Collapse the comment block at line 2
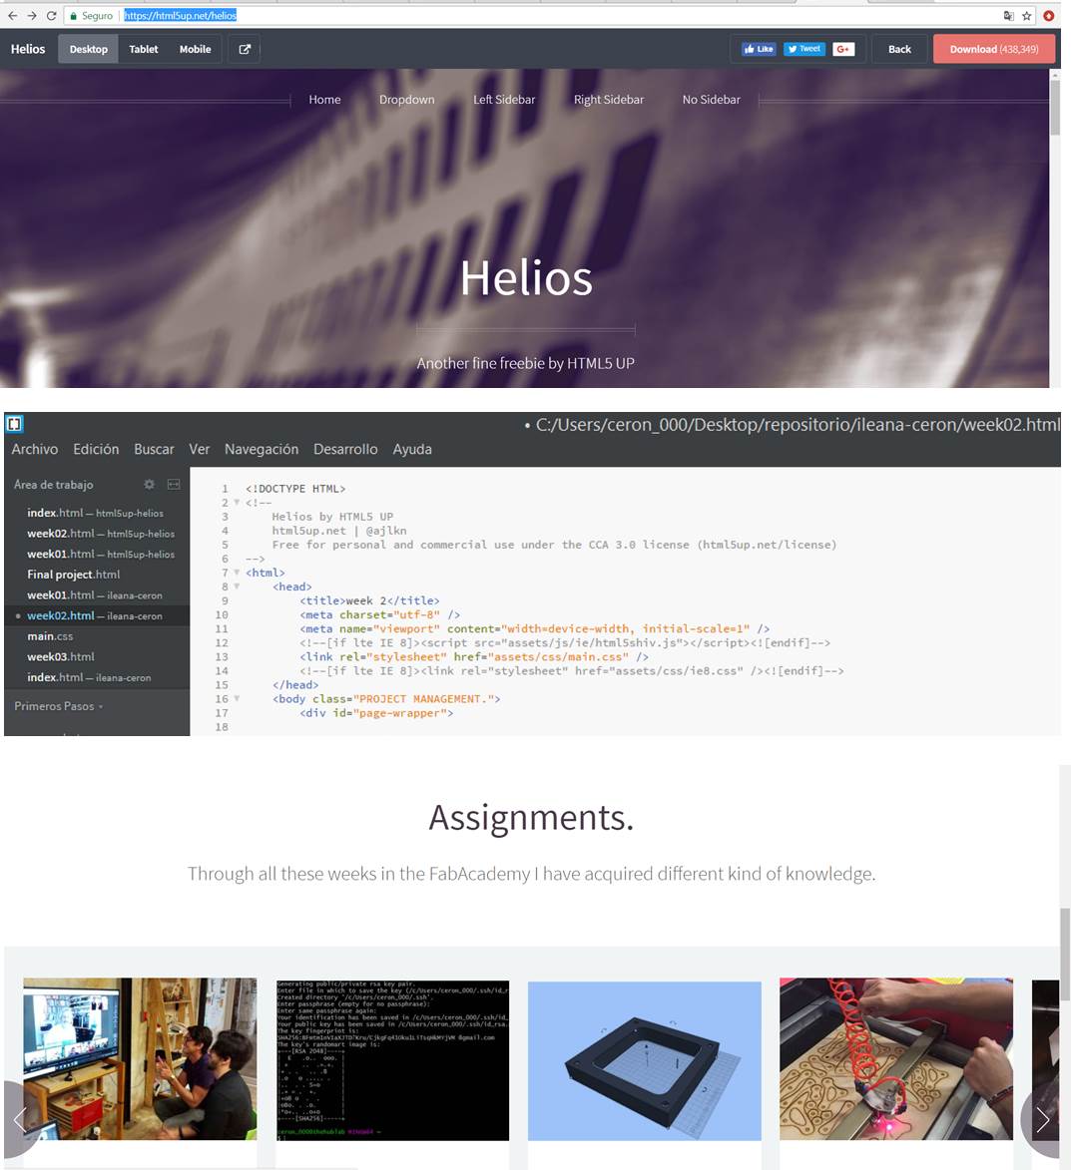The image size is (1071, 1170). point(237,502)
